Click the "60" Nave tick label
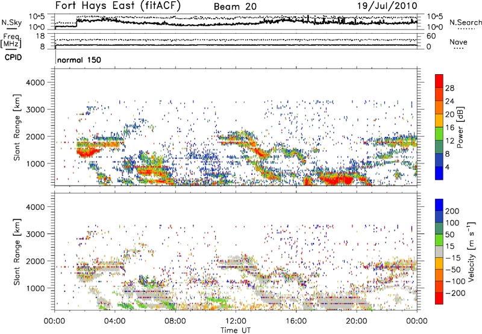The image size is (482, 334). [431, 36]
